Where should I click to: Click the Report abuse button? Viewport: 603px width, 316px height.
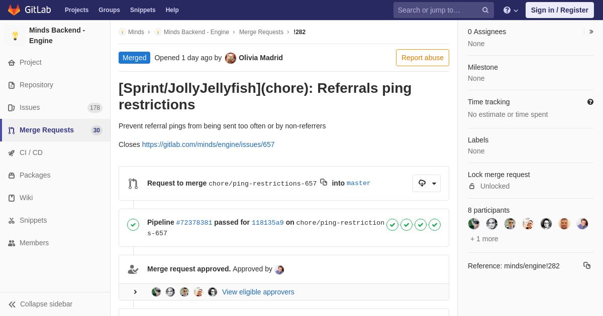423,58
